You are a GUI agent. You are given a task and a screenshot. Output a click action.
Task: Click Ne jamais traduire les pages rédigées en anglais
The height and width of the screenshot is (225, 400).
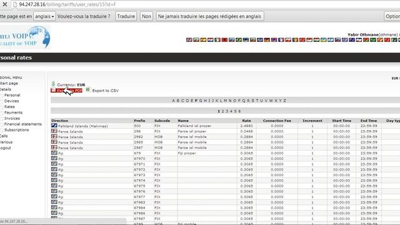pos(209,16)
